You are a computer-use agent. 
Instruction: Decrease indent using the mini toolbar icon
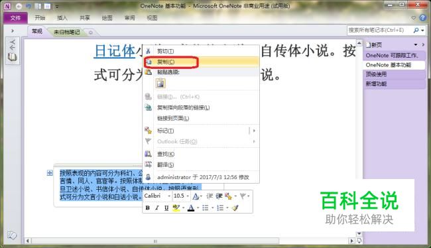(x=210, y=196)
